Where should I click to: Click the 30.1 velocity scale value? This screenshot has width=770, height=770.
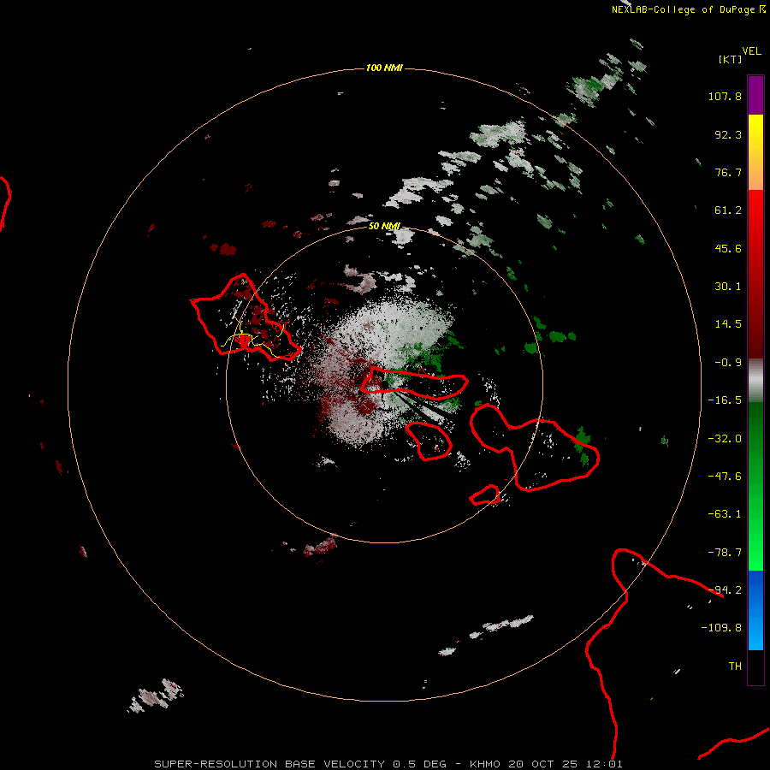tap(728, 287)
